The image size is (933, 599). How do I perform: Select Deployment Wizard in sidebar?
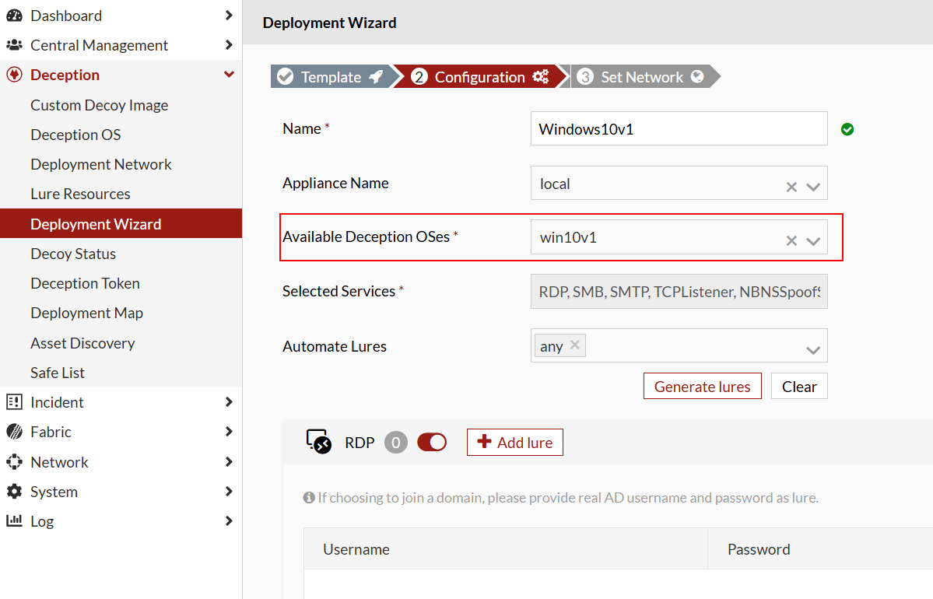tap(121, 224)
